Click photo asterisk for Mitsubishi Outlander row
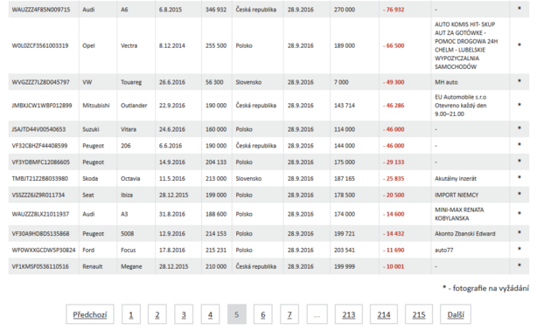The height and width of the screenshot is (330, 551). click(519, 105)
